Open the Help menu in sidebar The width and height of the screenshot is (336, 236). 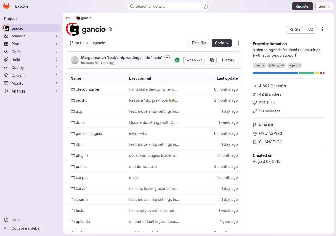[x=12, y=220]
